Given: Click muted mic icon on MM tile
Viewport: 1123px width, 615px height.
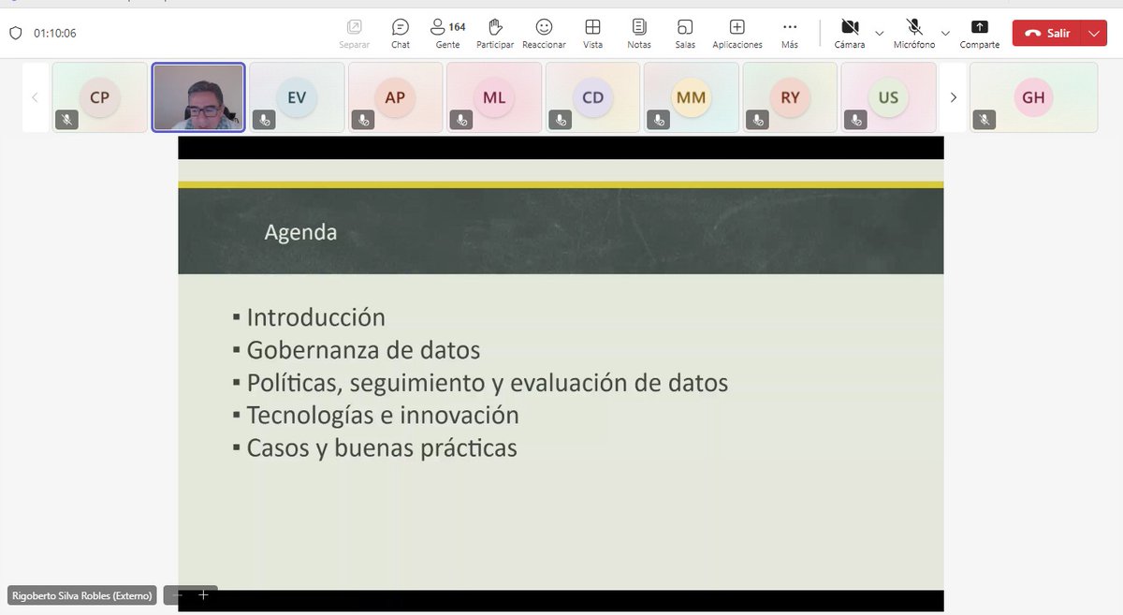Looking at the screenshot, I should pyautogui.click(x=659, y=120).
